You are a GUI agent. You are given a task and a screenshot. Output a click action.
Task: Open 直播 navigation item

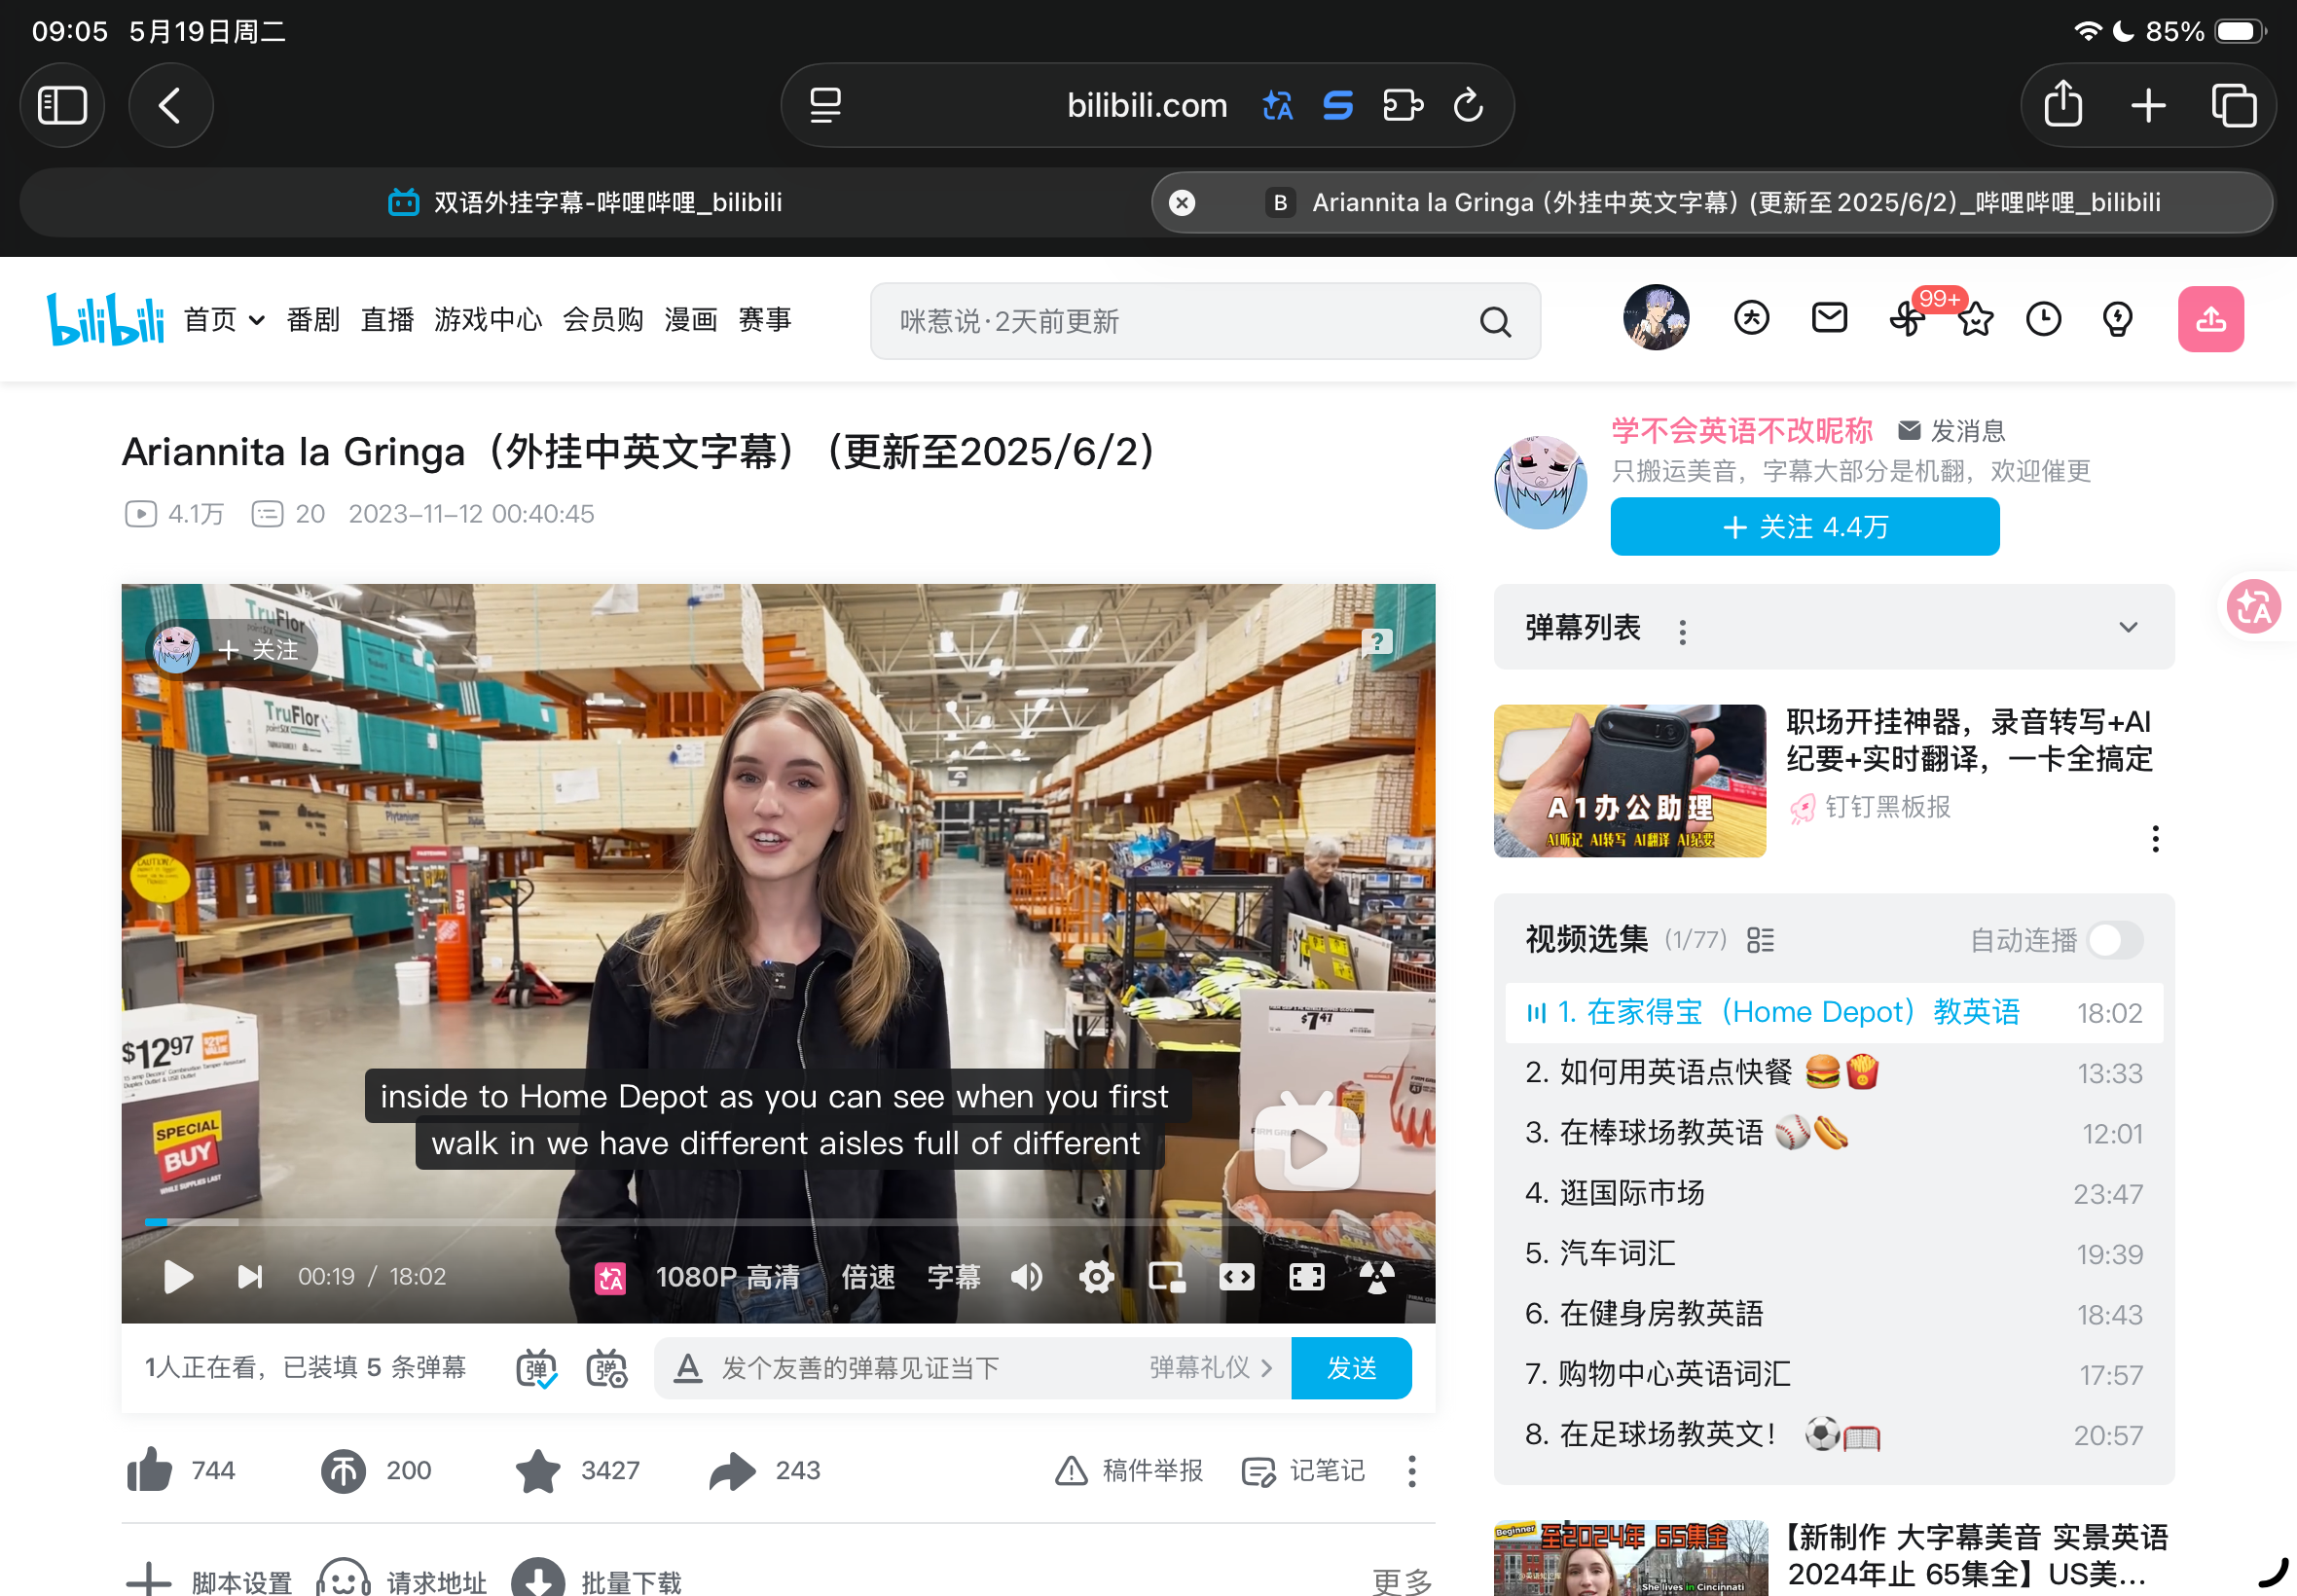coord(387,320)
